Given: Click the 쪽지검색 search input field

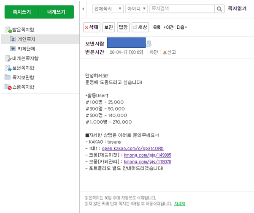Looking at the screenshot, I should pos(182,9).
